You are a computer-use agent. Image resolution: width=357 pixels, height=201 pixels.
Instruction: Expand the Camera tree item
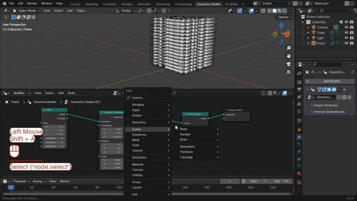click(x=308, y=27)
